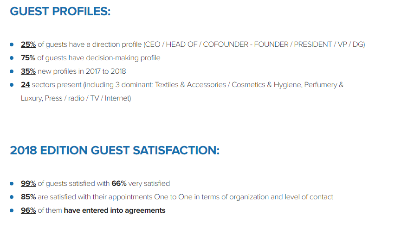Click the underlined 85% figure
The height and width of the screenshot is (229, 401).
(28, 197)
